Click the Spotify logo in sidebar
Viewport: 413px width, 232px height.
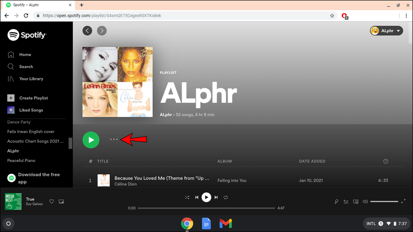[27, 35]
